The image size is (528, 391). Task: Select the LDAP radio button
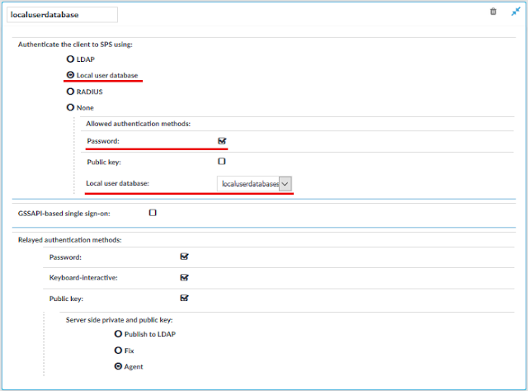[x=70, y=59]
